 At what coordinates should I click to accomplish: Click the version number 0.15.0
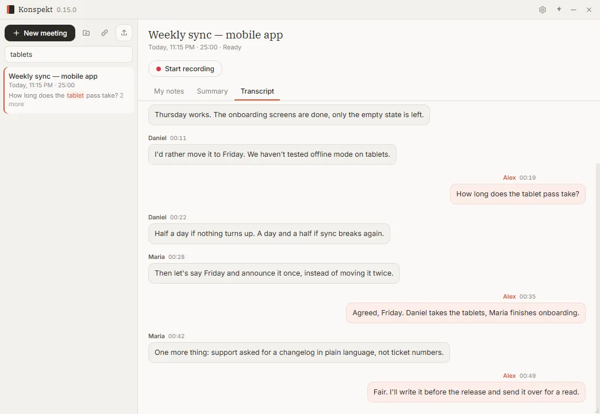pos(67,10)
